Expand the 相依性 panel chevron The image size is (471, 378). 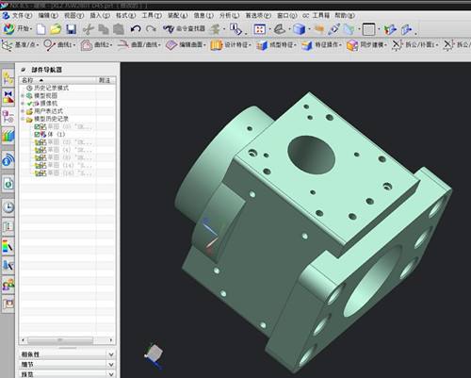(111, 354)
